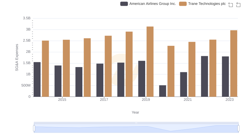Click the tallest Trane bar for 2019
This screenshot has height=140, width=244.
(x=150, y=62)
